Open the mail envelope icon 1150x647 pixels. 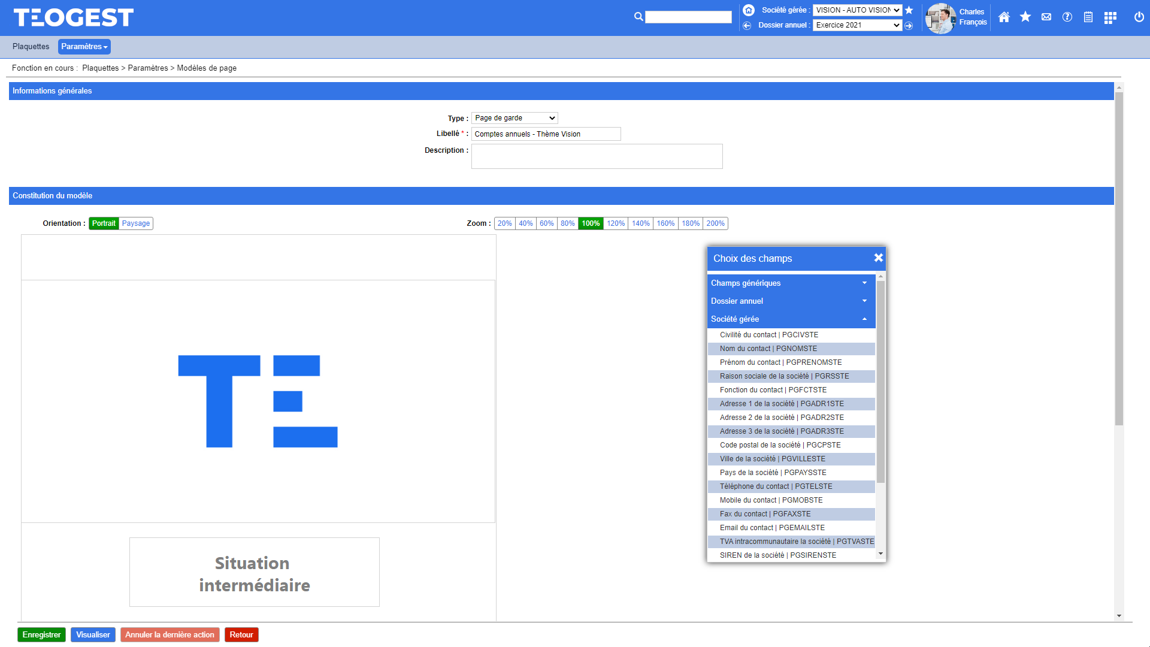coord(1046,17)
